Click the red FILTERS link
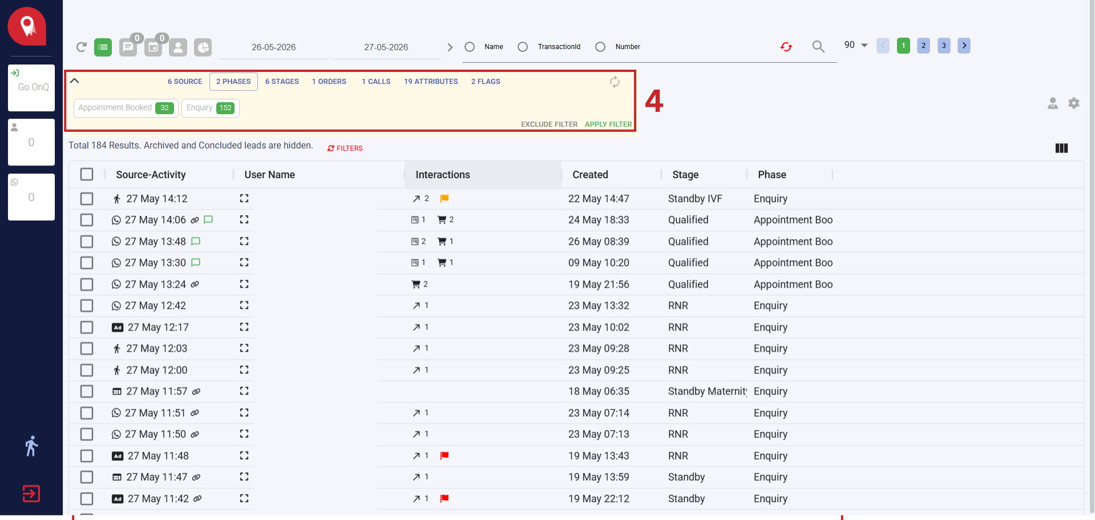Viewport: 1095px width, 520px height. 345,148
